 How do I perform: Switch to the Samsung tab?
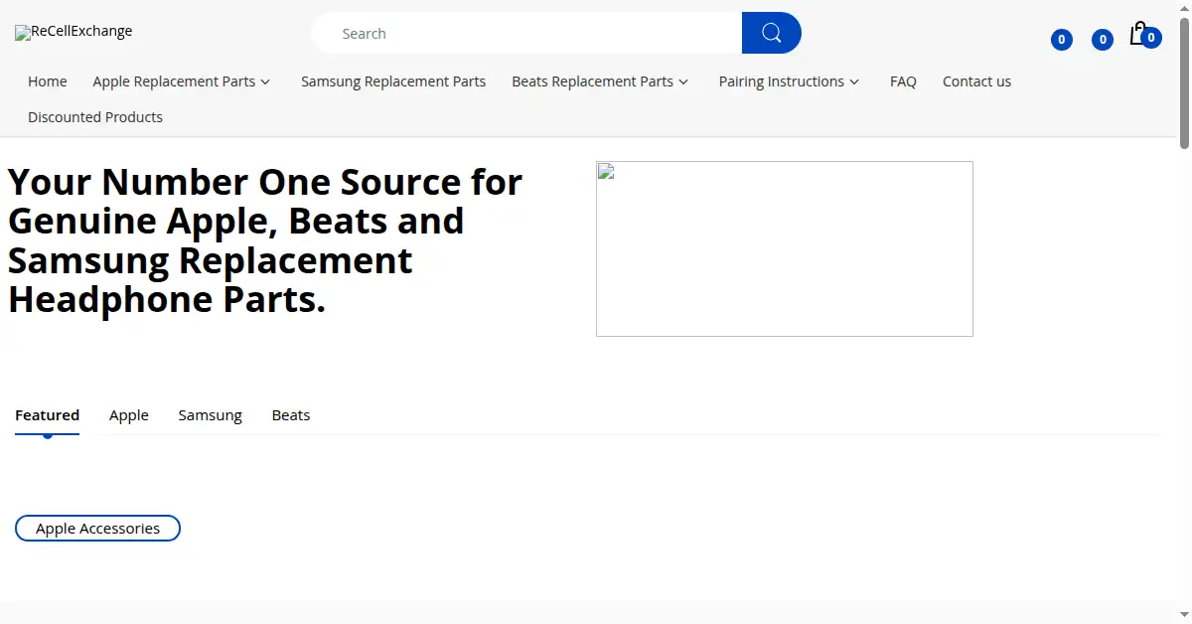click(211, 415)
